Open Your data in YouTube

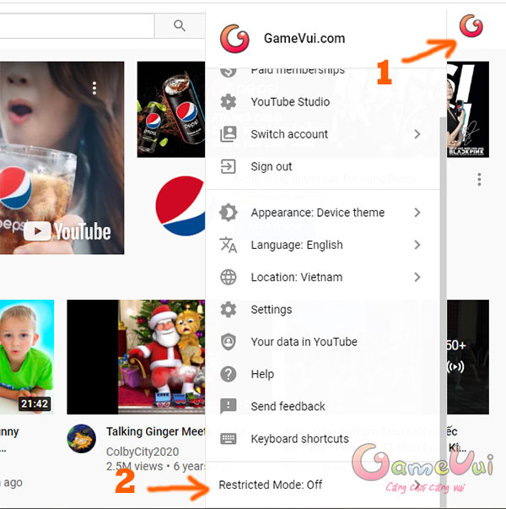[323, 342]
